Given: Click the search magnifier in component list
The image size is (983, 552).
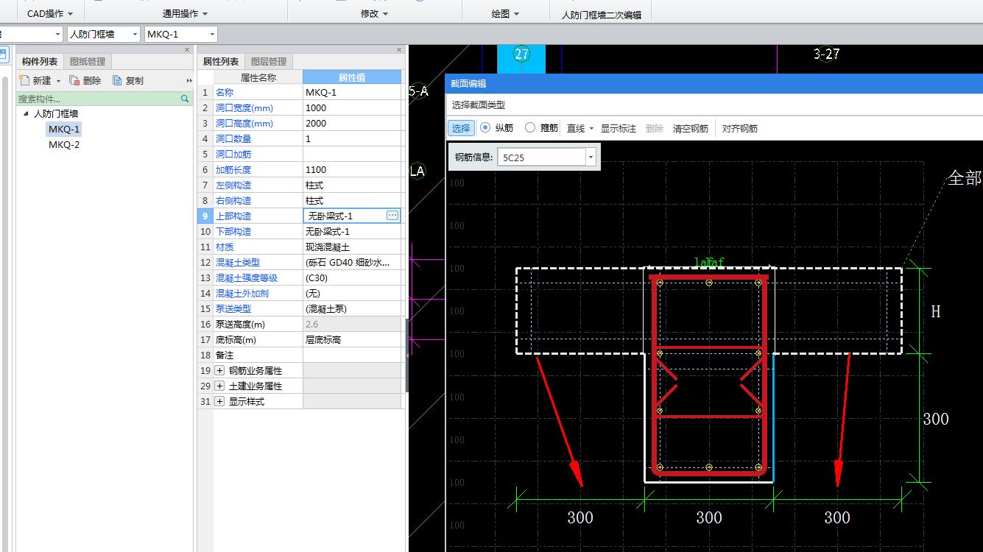Looking at the screenshot, I should tap(185, 99).
